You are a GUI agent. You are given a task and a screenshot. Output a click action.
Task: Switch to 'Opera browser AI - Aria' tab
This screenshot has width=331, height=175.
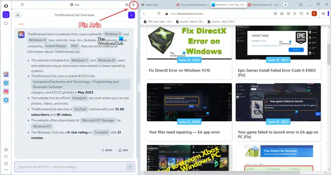(x=264, y=5)
